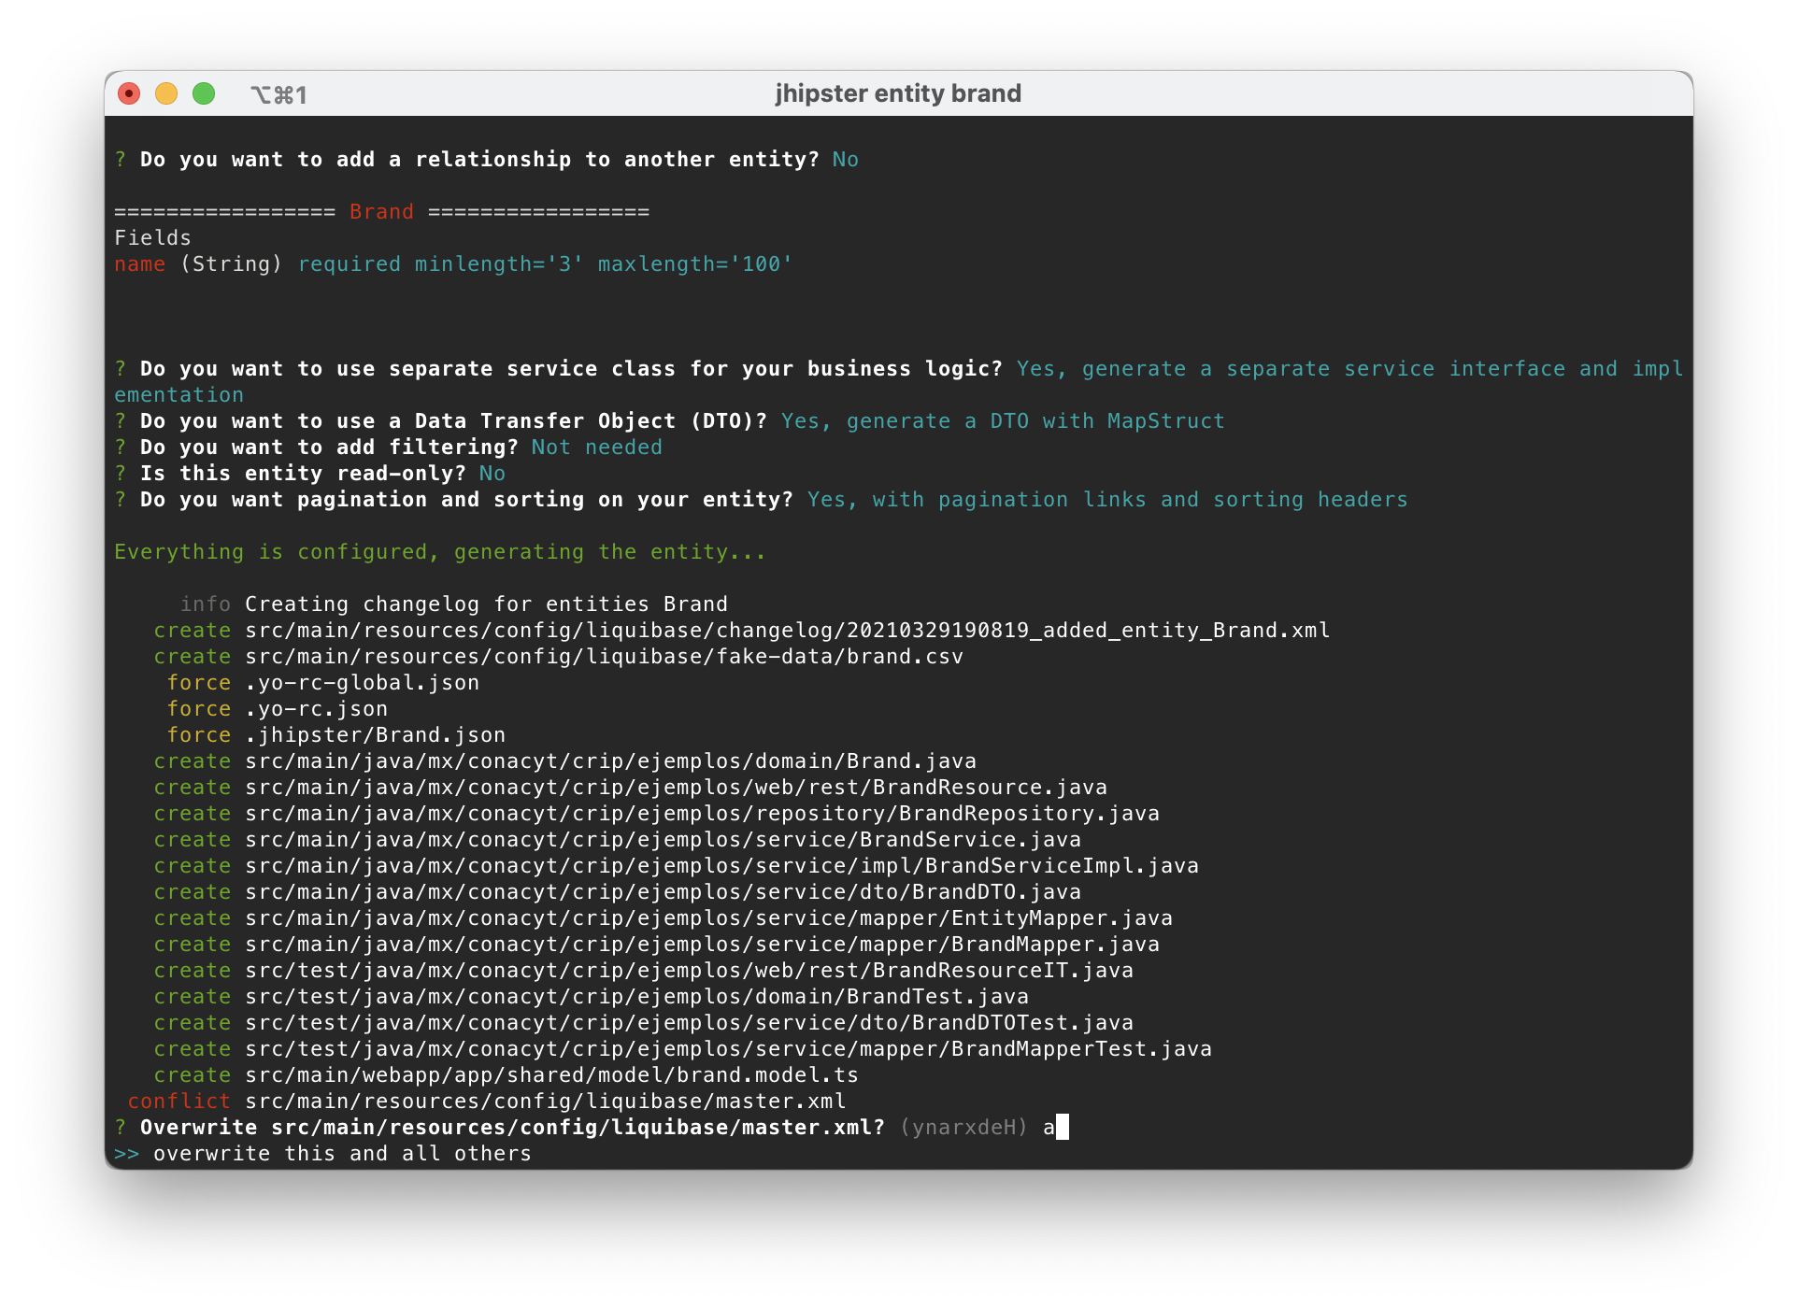
Task: Click the service/BrandService.java file path
Action: [664, 840]
